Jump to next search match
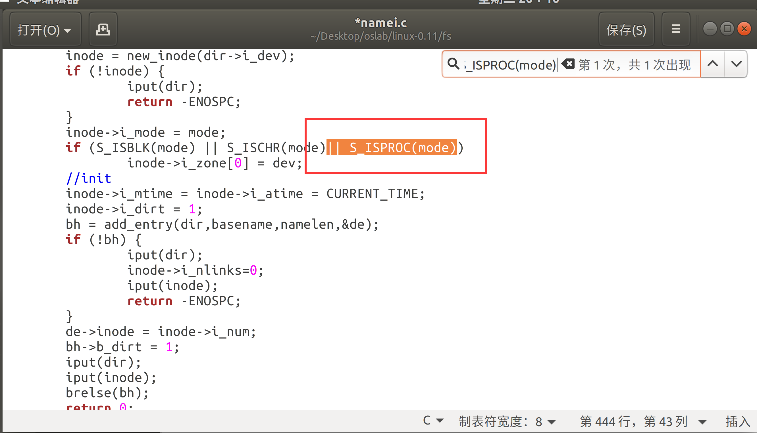This screenshot has width=757, height=433. point(736,64)
